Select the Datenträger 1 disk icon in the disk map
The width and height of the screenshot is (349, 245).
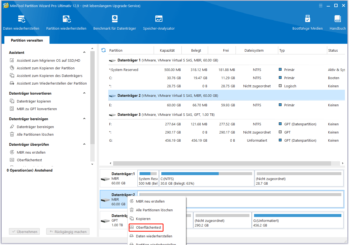[x=105, y=179]
